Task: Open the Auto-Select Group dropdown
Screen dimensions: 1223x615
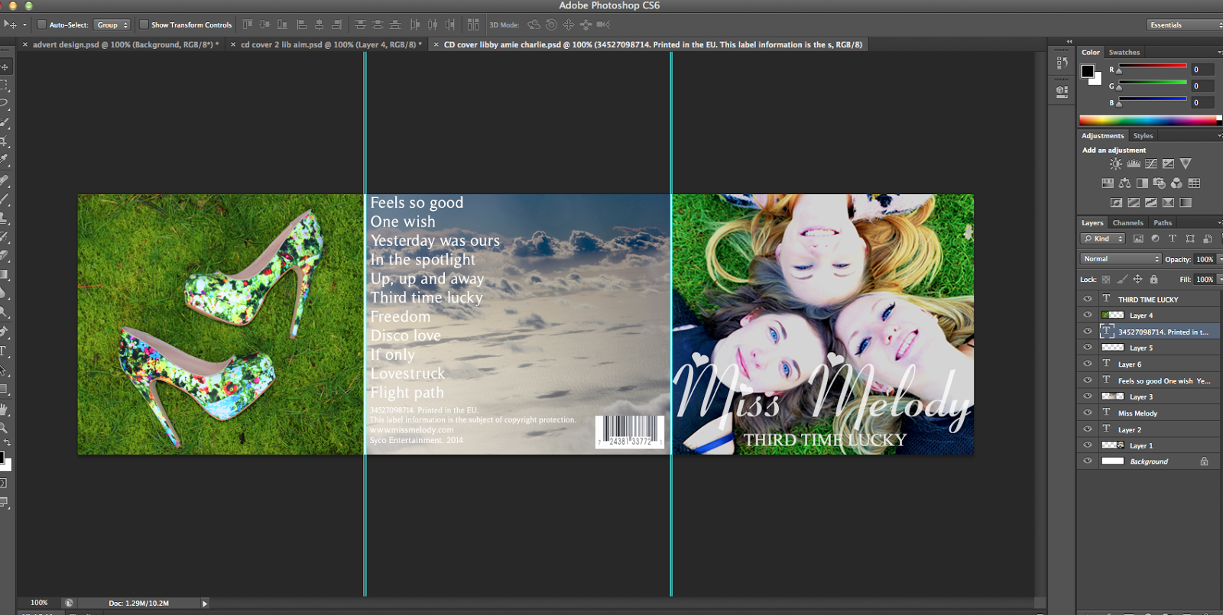Action: coord(112,24)
